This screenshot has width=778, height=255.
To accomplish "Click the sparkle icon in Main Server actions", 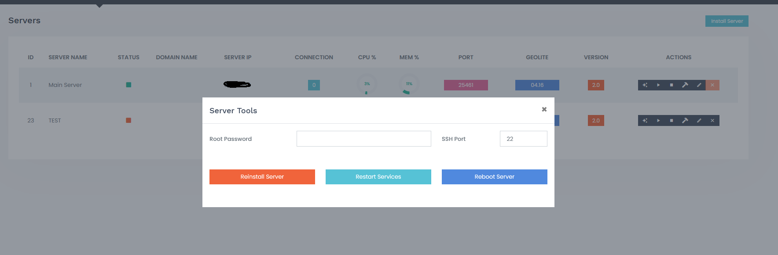I will (645, 85).
